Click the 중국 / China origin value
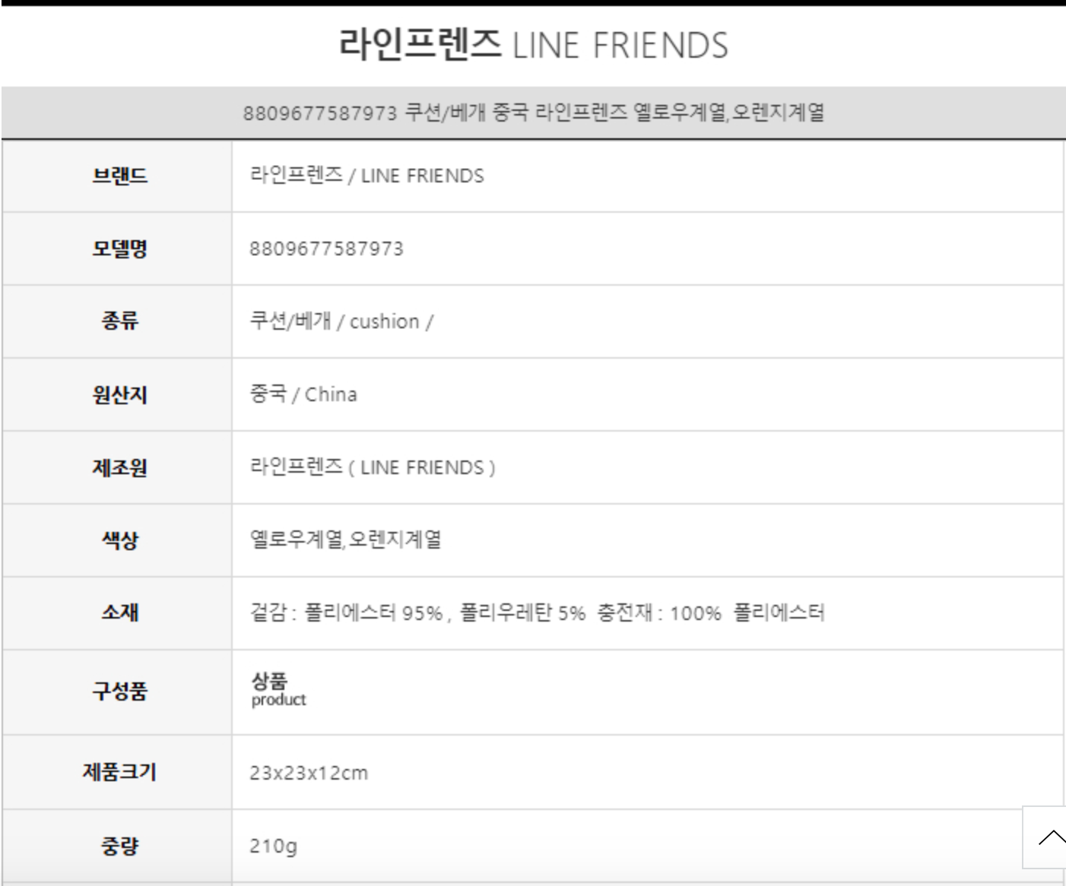Viewport: 1066px width, 886px height. point(303,394)
